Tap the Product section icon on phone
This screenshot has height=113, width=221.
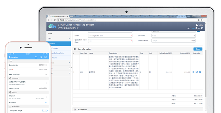10,92
